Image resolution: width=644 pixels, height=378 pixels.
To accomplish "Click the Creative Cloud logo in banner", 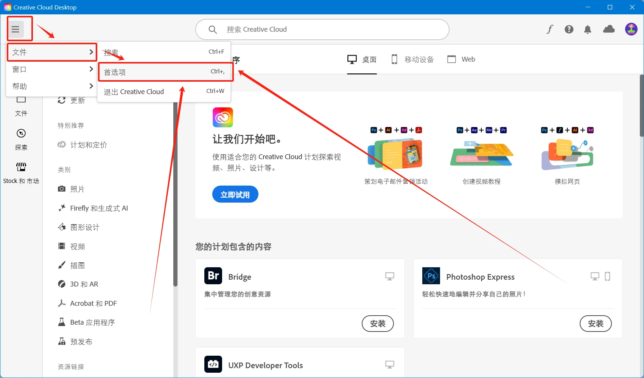I will [x=223, y=117].
